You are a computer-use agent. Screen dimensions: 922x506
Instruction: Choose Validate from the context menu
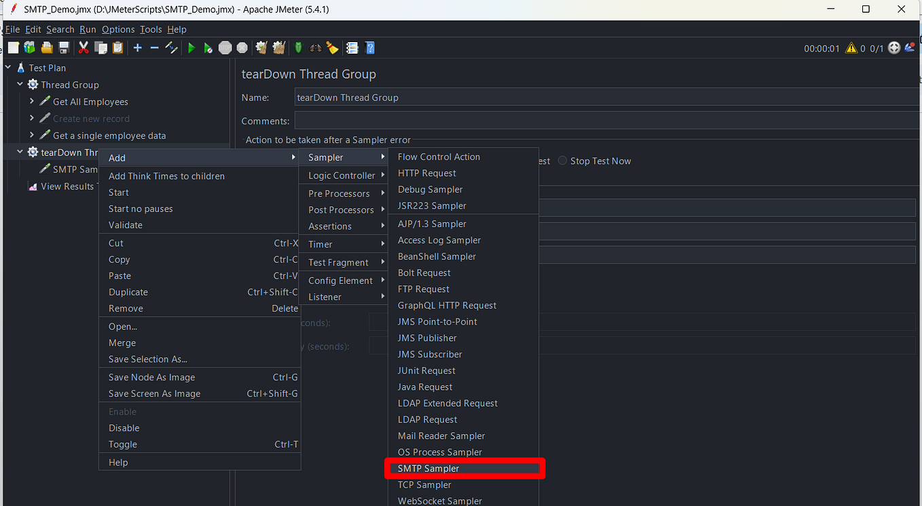pos(125,225)
